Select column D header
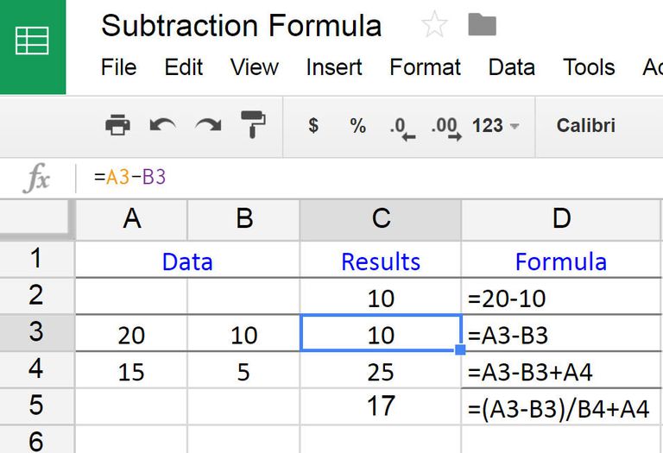Screen dimensions: 663x453 point(561,219)
